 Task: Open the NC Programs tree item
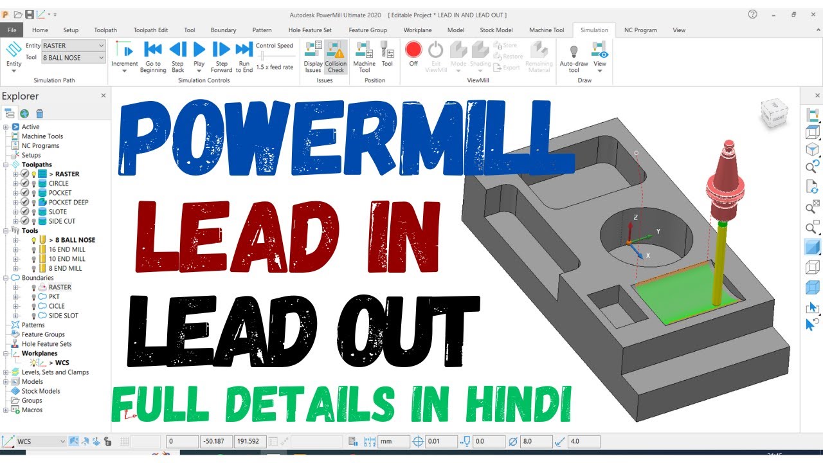[41, 145]
